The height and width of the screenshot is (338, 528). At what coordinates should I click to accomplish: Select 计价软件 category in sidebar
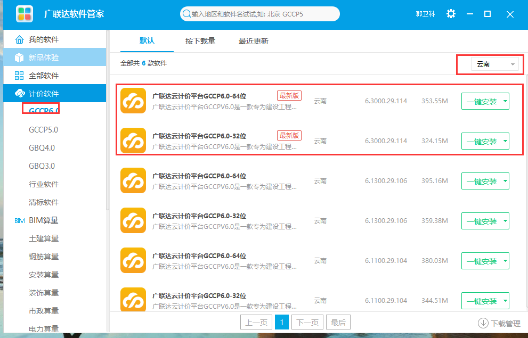54,93
